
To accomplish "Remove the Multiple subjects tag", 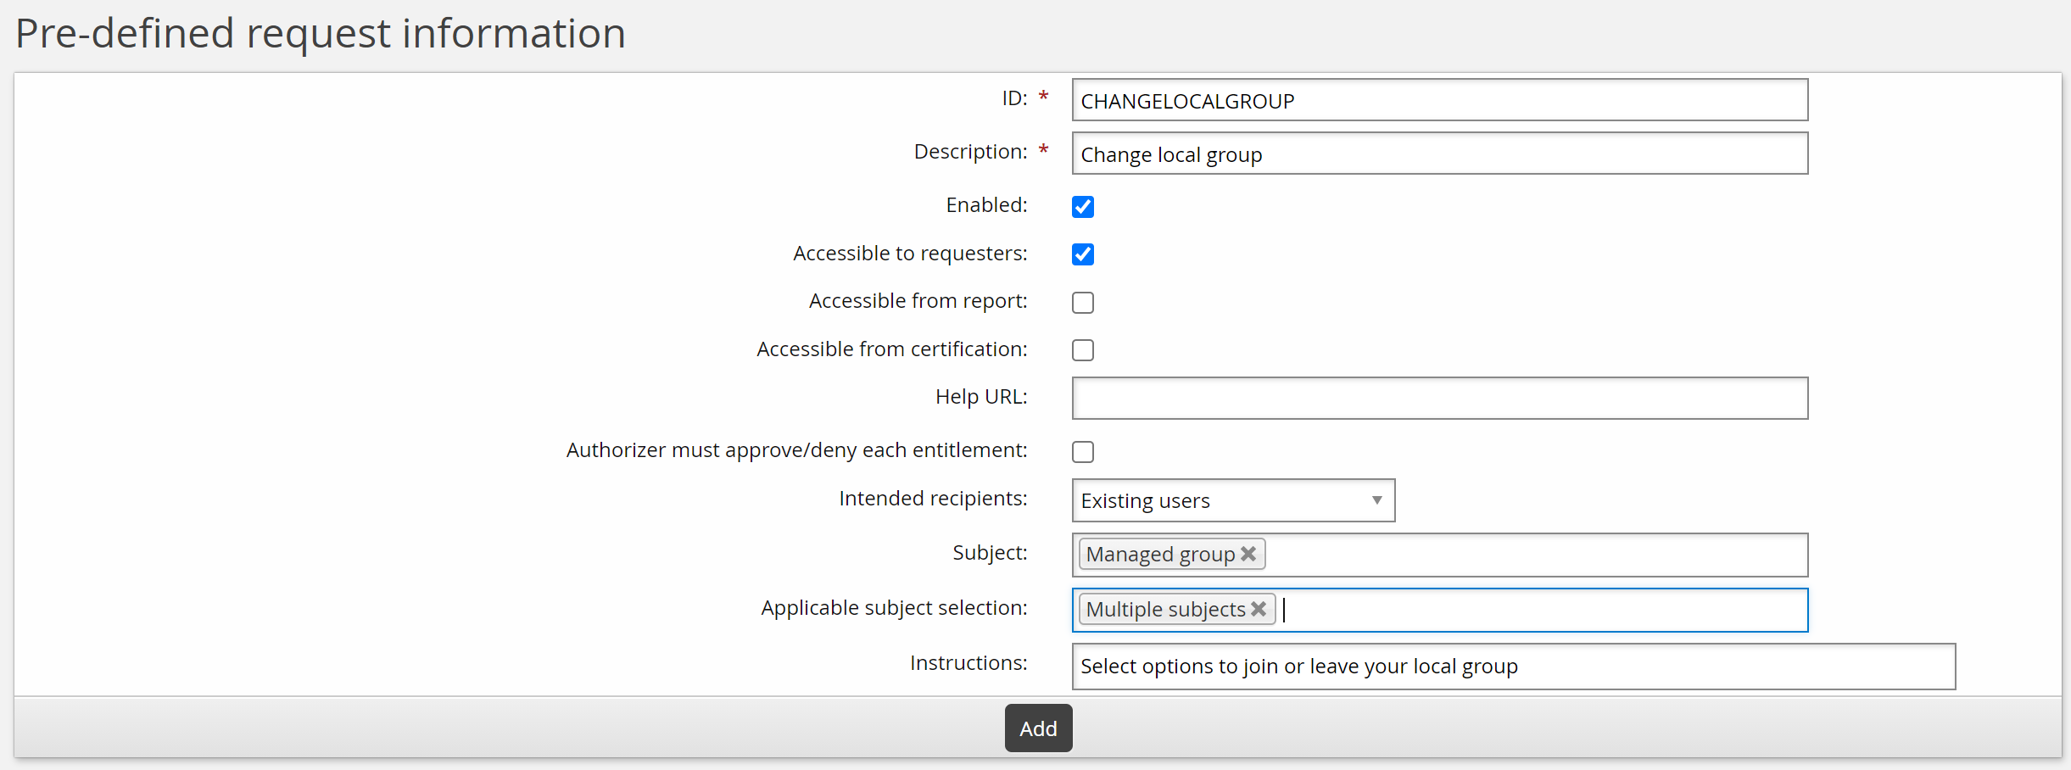I will coord(1259,609).
